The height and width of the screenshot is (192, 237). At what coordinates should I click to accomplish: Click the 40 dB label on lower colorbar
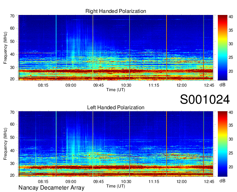pos(231,112)
